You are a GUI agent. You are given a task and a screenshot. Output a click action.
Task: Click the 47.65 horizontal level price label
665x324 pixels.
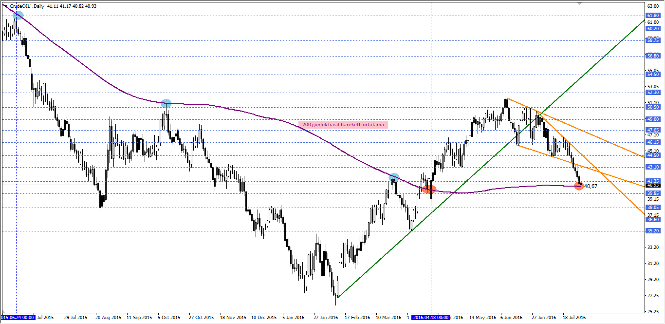click(653, 131)
